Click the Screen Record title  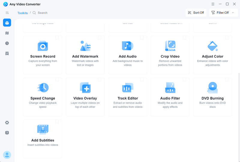click(x=43, y=56)
